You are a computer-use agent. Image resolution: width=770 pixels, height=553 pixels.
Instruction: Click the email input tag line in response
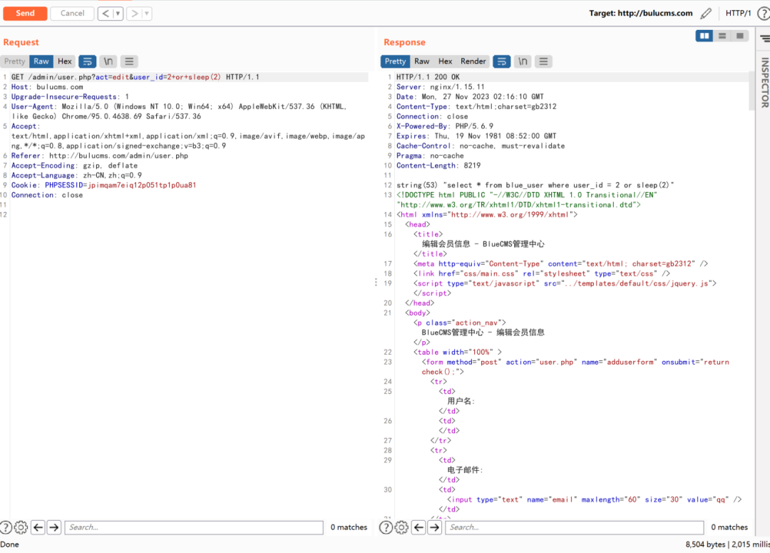click(594, 500)
